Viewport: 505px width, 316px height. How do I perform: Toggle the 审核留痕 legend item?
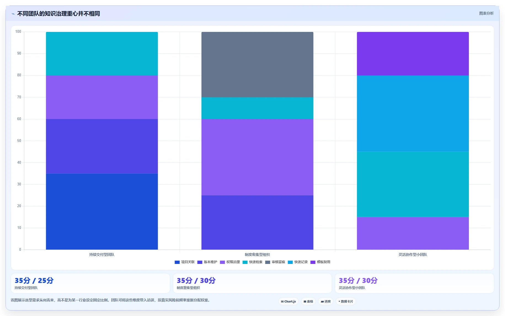pos(275,262)
